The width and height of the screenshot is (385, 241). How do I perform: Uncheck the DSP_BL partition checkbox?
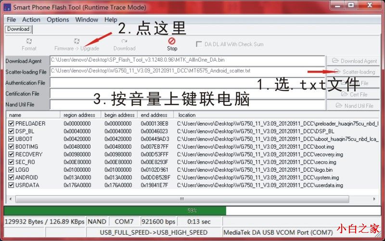11,131
